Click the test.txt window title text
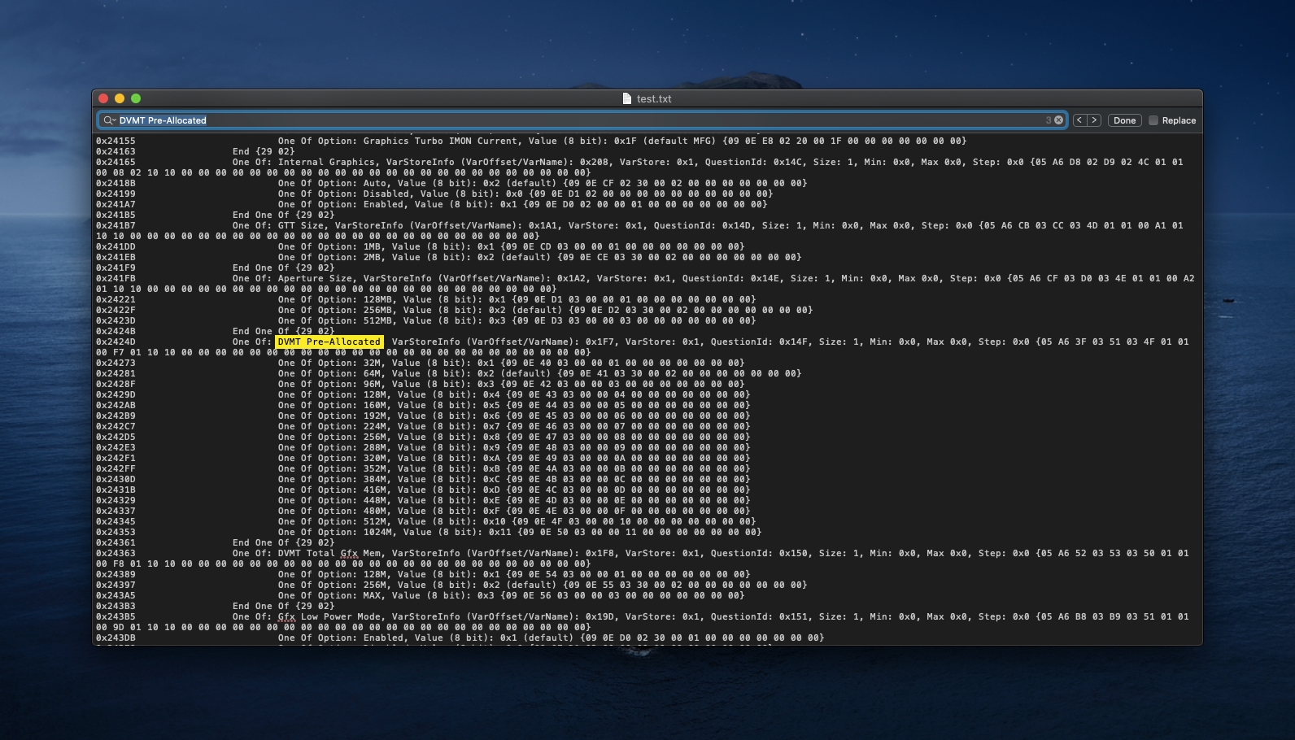 click(x=654, y=98)
